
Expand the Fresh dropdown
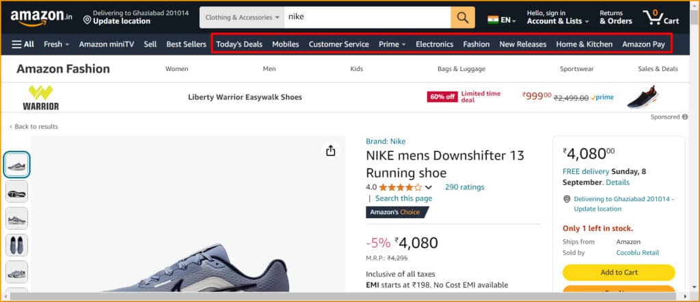click(x=56, y=44)
